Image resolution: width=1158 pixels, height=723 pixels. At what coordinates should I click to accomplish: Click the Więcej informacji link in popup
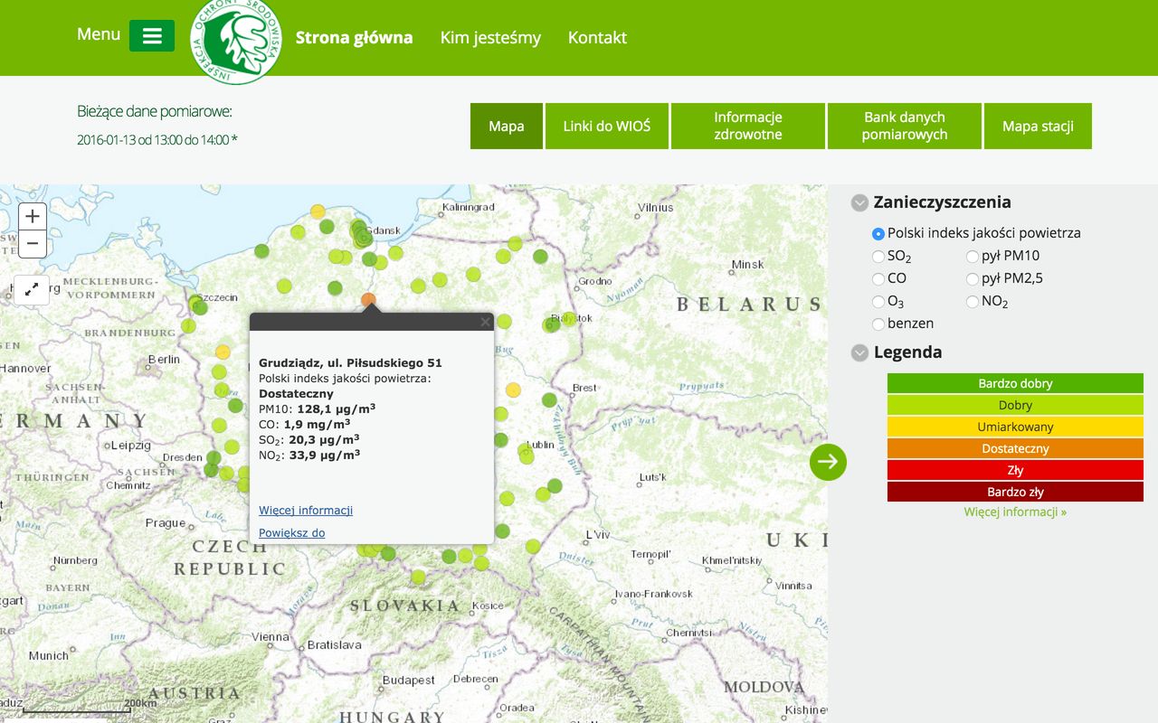pos(306,511)
